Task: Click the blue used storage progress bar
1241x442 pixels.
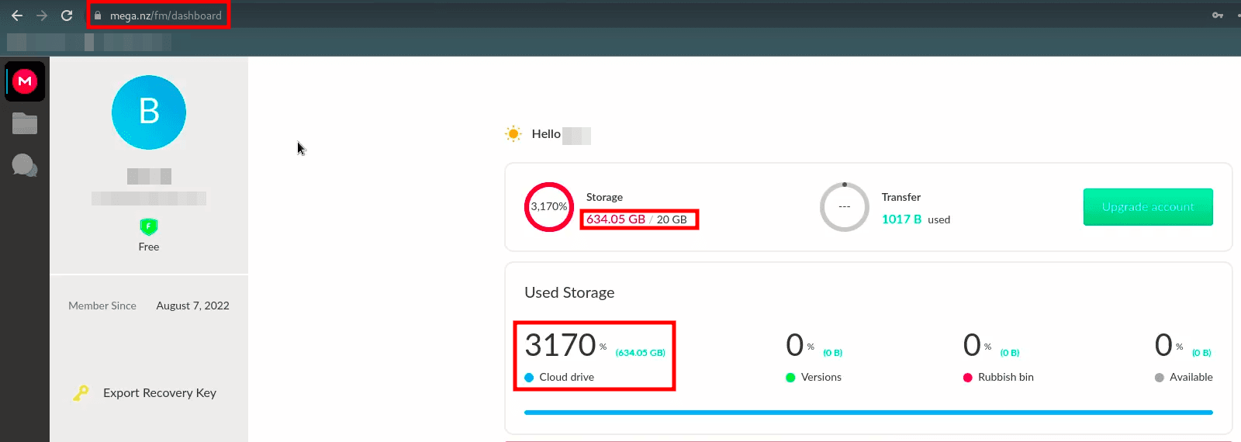Action: point(869,413)
